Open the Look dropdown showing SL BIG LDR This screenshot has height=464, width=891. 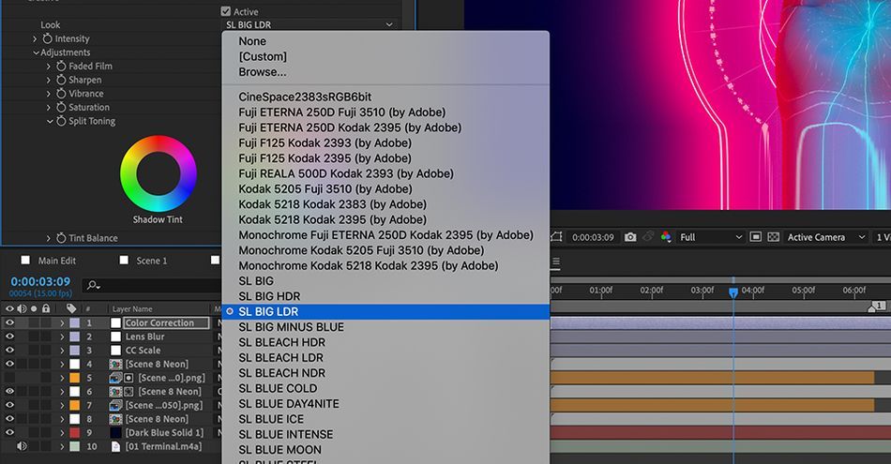pos(310,24)
